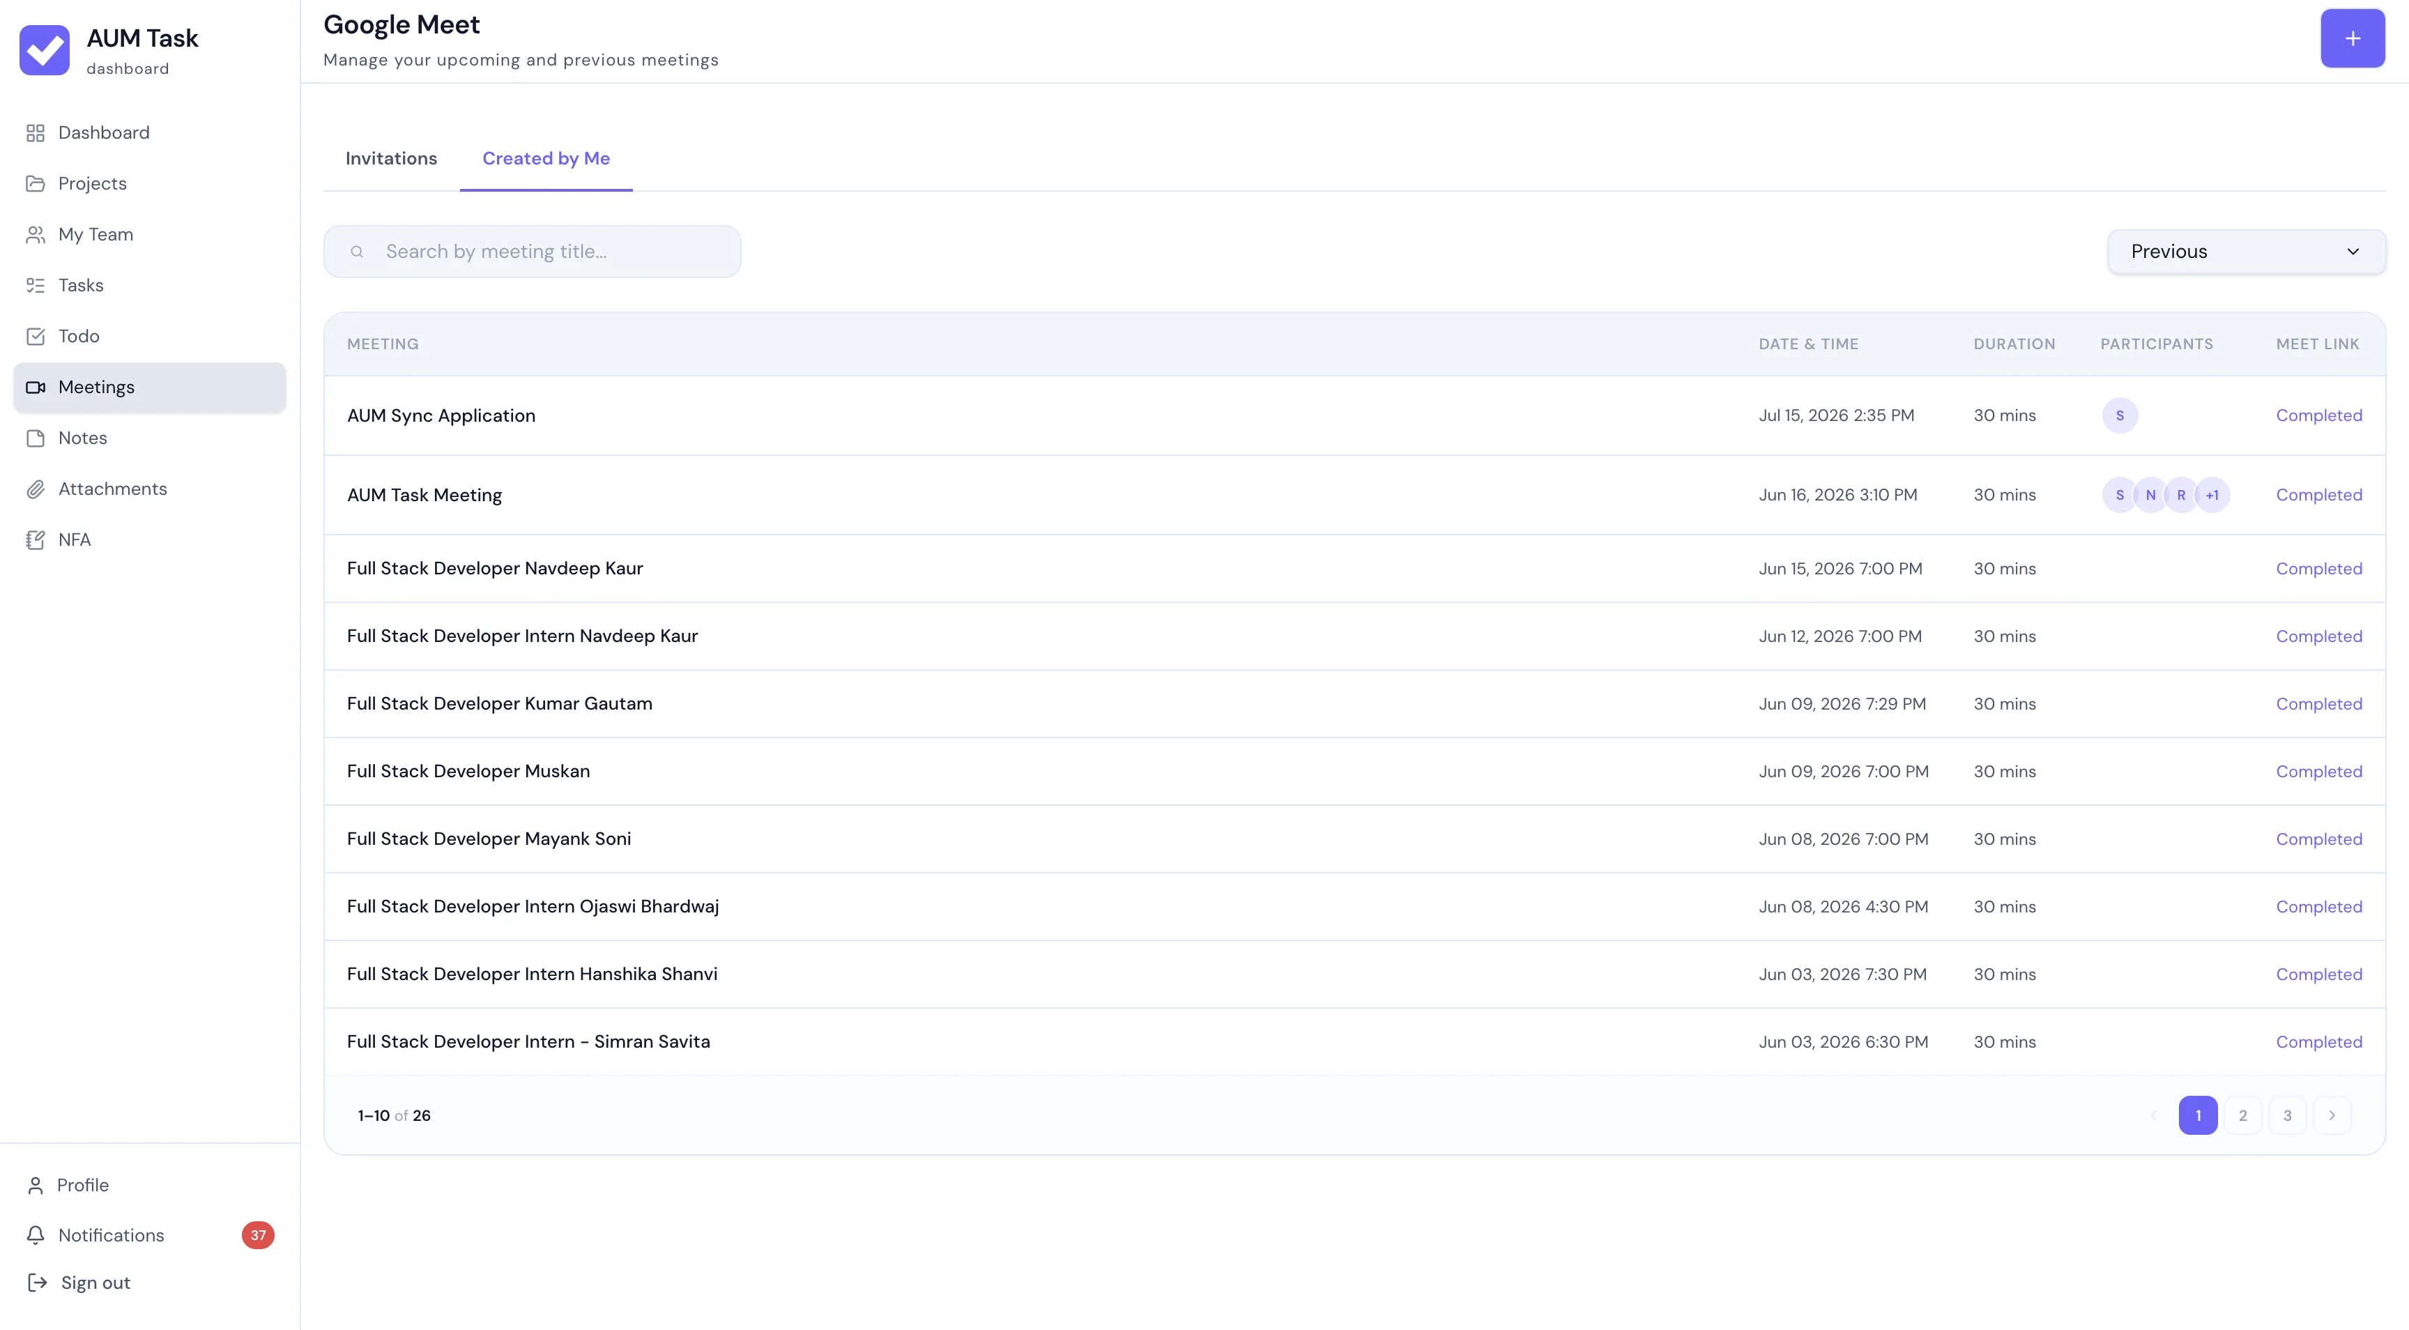
Task: Click R participant avatar in AUM Task Meeting
Action: [2181, 495]
